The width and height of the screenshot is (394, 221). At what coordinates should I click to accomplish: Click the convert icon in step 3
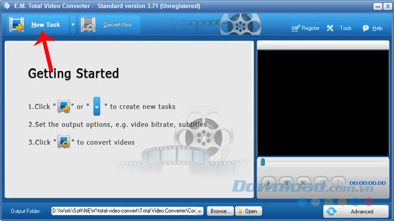(64, 142)
